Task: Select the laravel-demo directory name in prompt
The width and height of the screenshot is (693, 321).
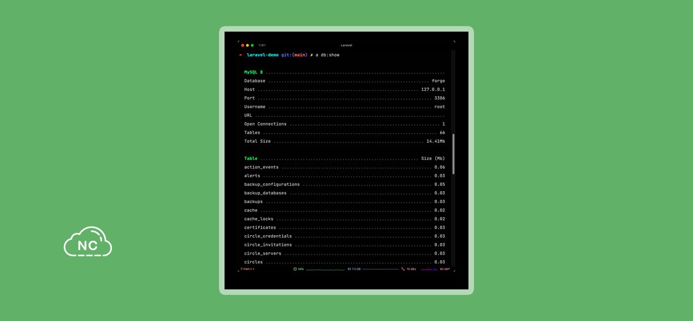Action: (263, 55)
